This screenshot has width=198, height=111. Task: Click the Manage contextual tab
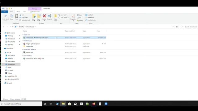click(x=35, y=9)
